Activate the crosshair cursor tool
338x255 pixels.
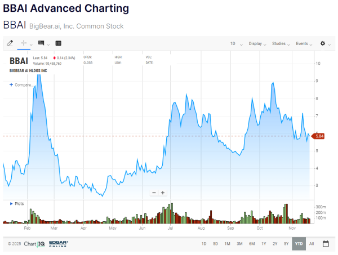pos(24,43)
